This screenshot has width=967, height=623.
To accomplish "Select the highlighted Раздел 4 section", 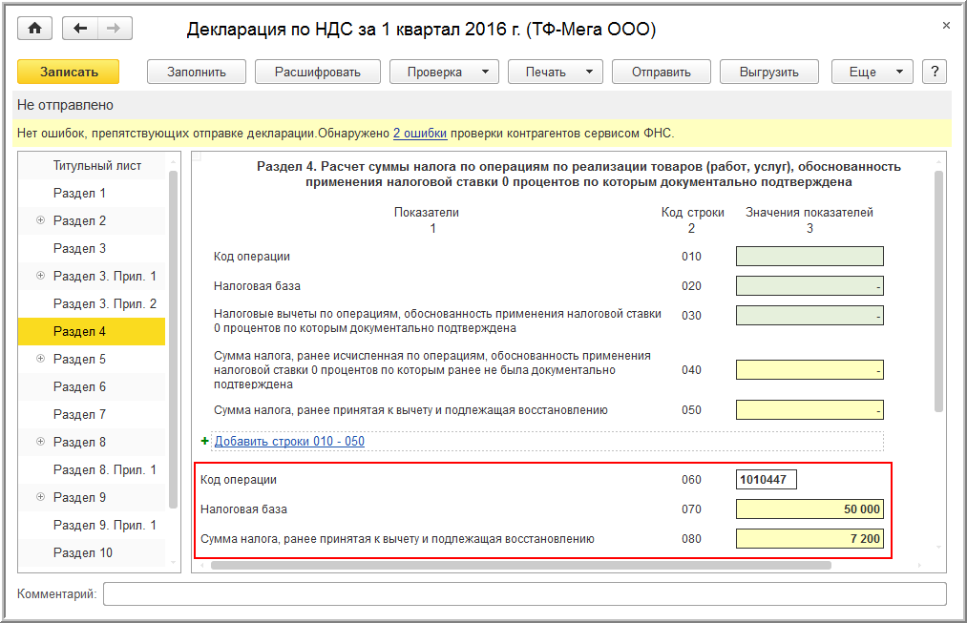I will (x=92, y=331).
